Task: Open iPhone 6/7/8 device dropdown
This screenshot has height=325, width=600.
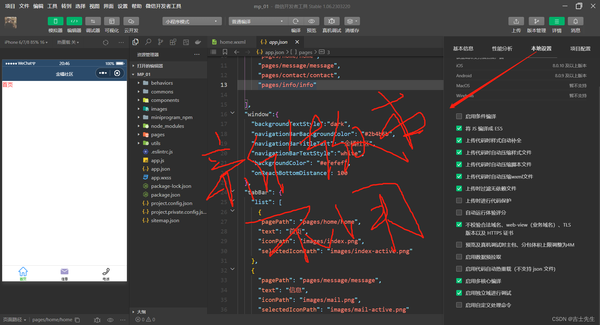Action: click(x=26, y=42)
